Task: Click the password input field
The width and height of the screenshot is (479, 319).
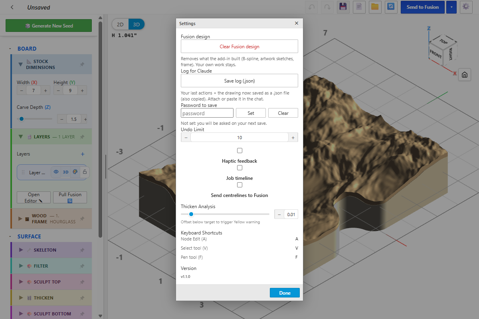Action: [x=207, y=113]
